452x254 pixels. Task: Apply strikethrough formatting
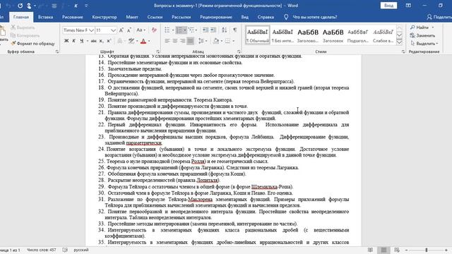coord(93,41)
